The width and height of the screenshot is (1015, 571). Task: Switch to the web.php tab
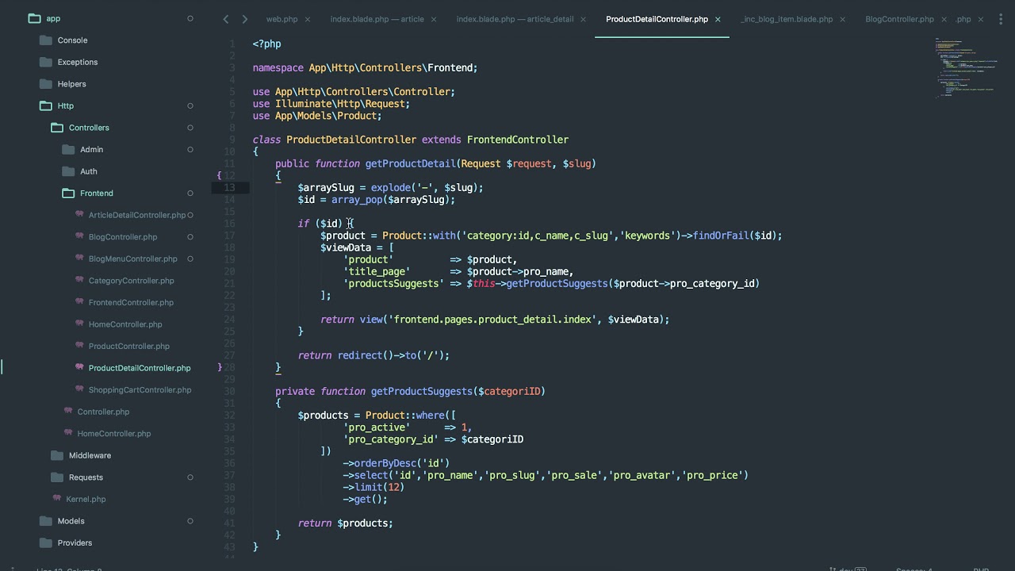pyautogui.click(x=282, y=19)
